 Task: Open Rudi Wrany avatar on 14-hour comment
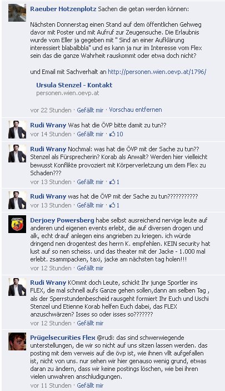[17, 130]
